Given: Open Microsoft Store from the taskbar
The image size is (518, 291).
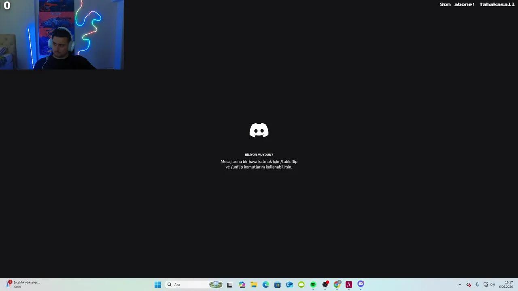Looking at the screenshot, I should pos(277,285).
